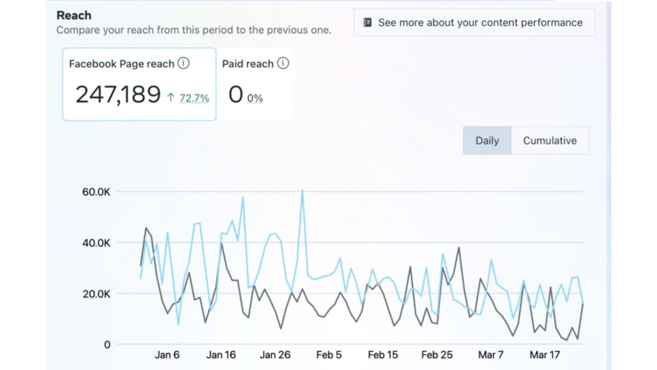
Task: Click the Jan 16 date label
Action: click(221, 355)
